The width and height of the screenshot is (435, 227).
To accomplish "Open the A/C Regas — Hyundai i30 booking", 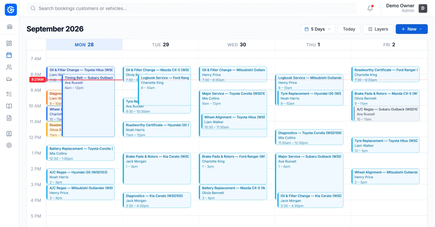I will point(80,177).
